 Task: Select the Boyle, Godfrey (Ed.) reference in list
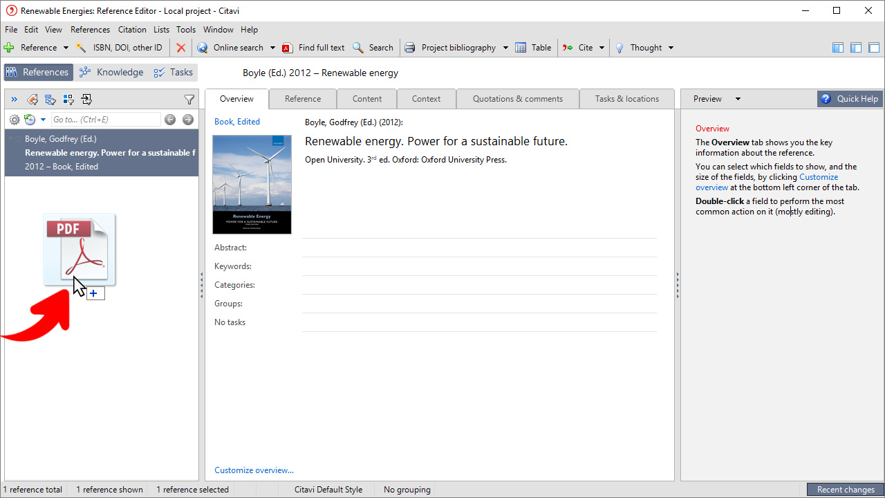point(102,153)
